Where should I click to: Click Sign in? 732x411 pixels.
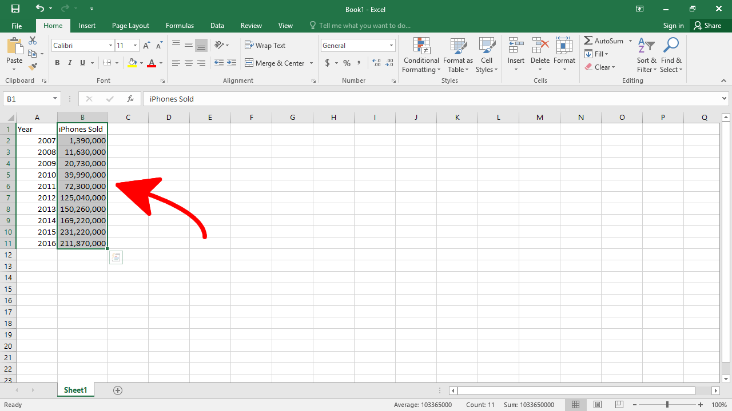click(673, 26)
